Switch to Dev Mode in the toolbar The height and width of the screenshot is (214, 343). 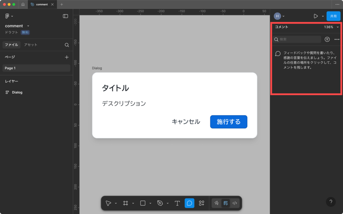click(x=234, y=203)
